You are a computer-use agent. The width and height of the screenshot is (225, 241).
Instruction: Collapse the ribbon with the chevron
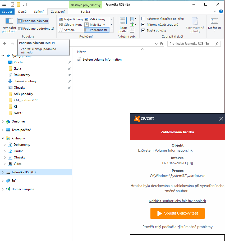click(215, 12)
